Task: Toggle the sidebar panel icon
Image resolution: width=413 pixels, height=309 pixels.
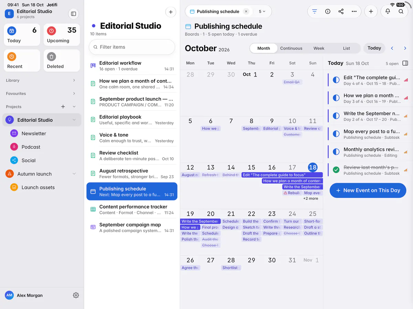Action: pos(73,14)
